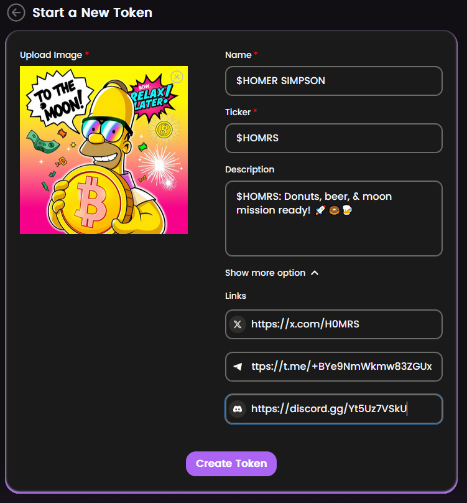Focus the Ticker field with $HOMRS
The height and width of the screenshot is (503, 467).
coord(334,138)
